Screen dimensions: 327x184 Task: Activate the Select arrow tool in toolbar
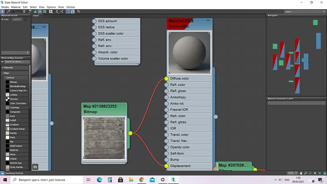point(2,12)
